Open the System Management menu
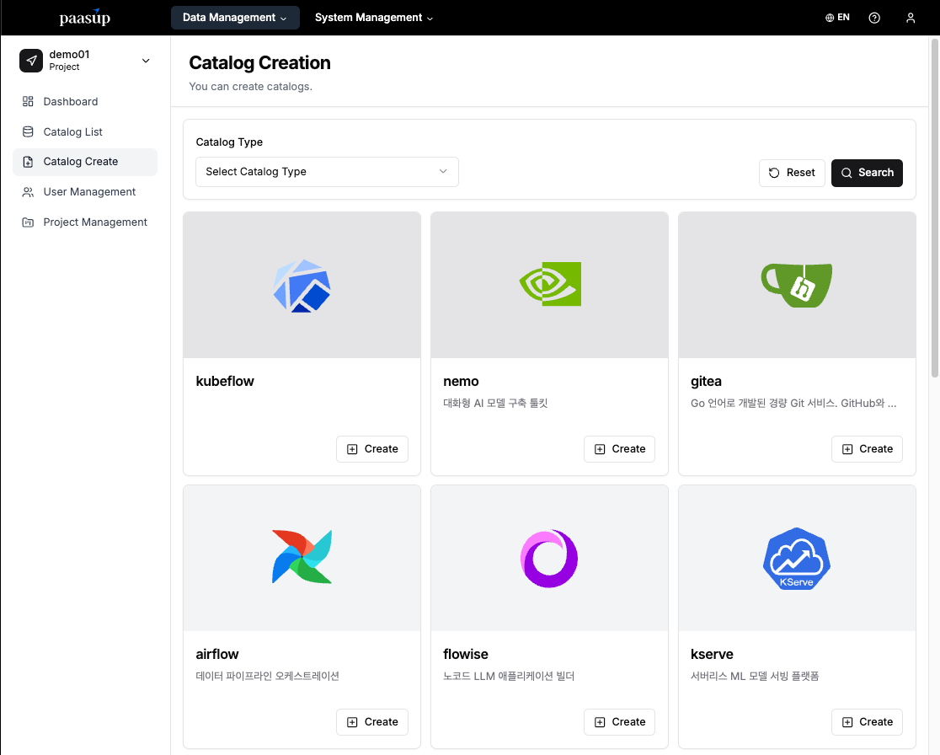 (x=373, y=18)
